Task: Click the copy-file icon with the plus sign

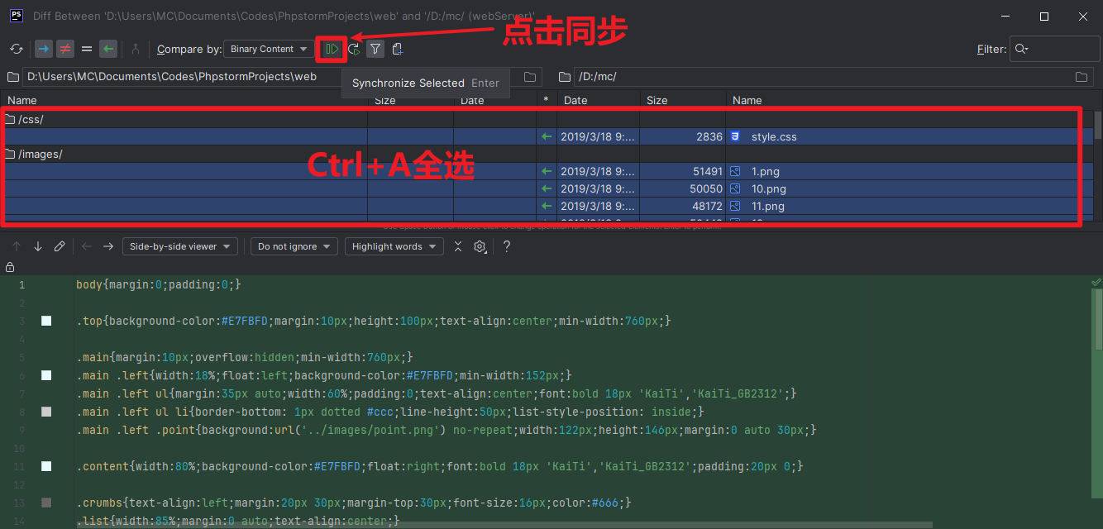Action: [398, 49]
